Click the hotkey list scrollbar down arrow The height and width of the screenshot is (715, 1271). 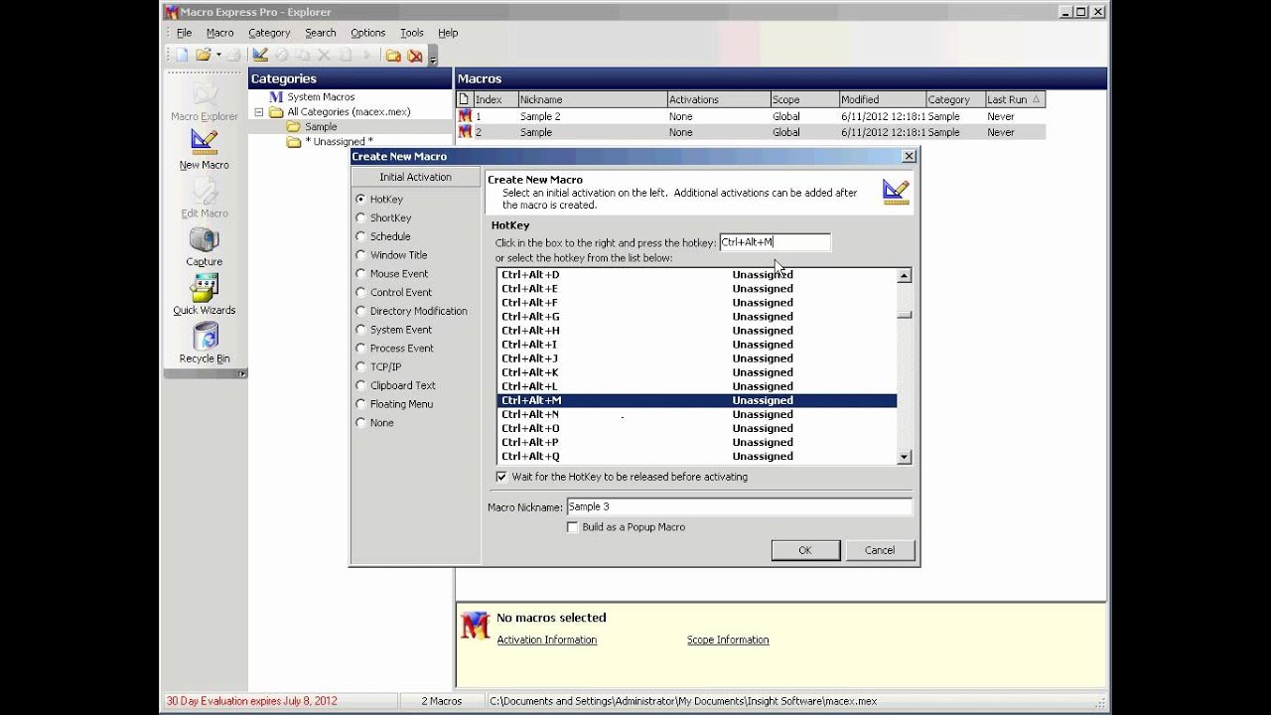pyautogui.click(x=904, y=457)
